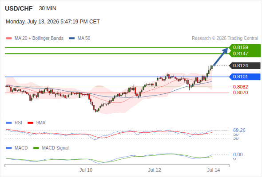Click the 0.8147 green resistance label
Screen dimensions: 262x177
tap(240, 54)
